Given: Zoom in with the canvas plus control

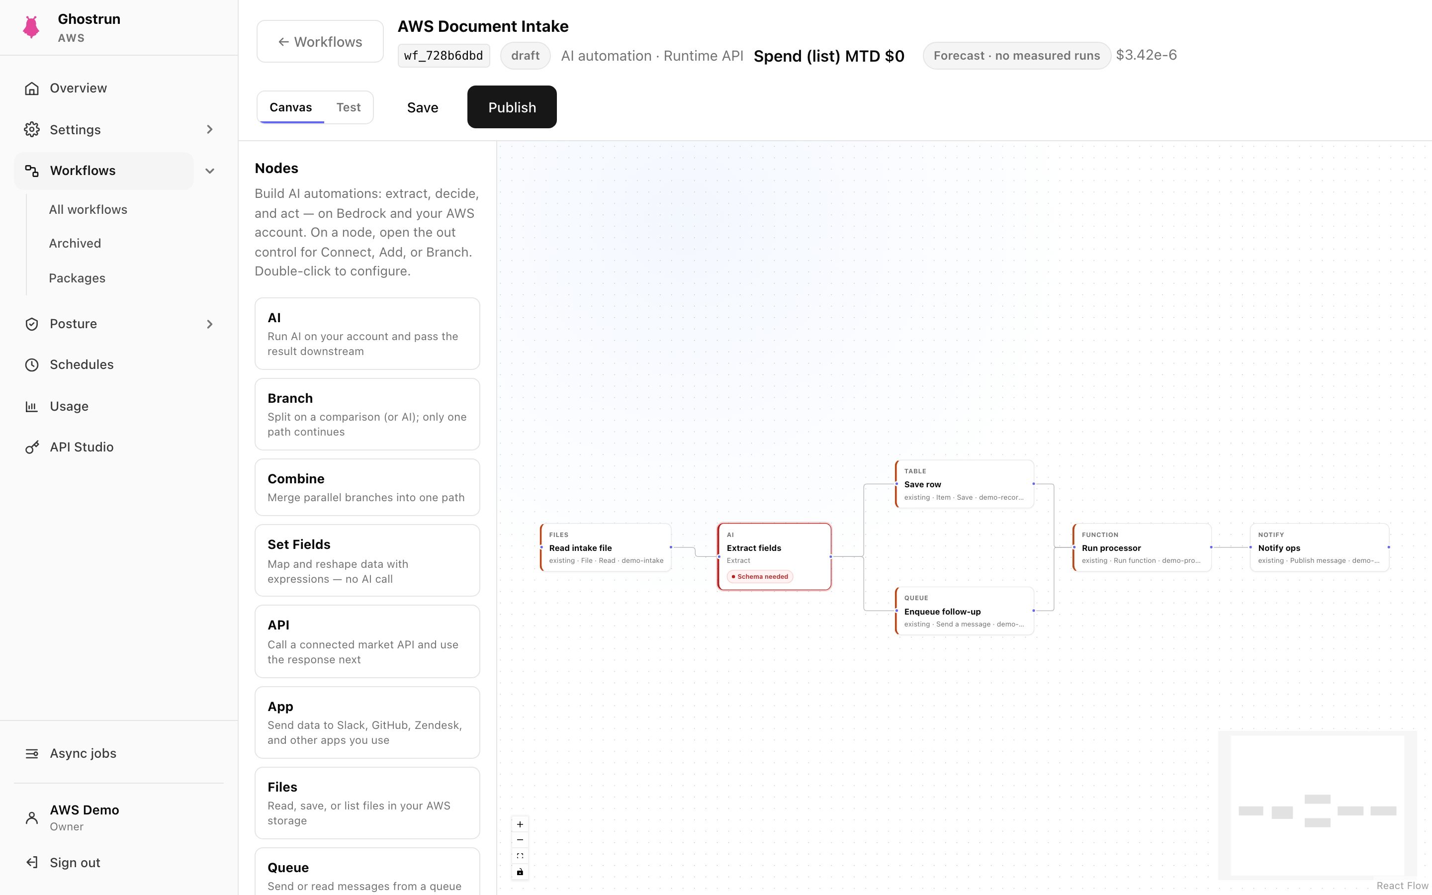Looking at the screenshot, I should pos(520,824).
